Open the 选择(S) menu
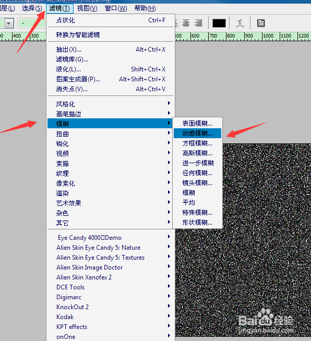The width and height of the screenshot is (311, 341). click(x=32, y=8)
